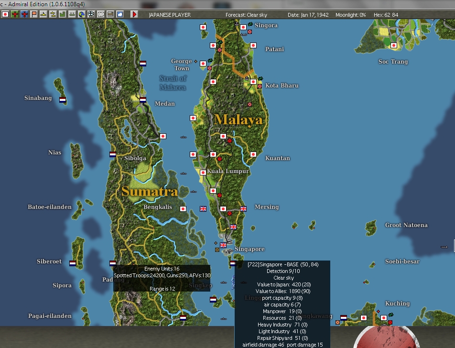The width and height of the screenshot is (455, 348).
Task: Click the JAPANESE PLAYER label
Action: coord(170,15)
